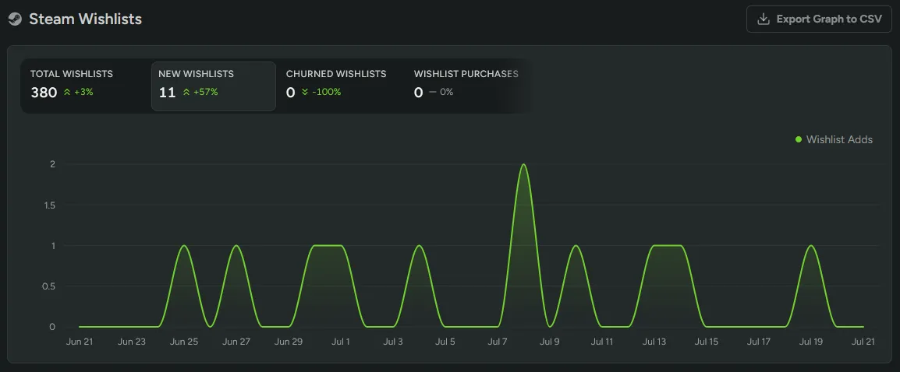Click the down-arrow icon beside -100%
Viewport: 900px width, 372px height.
coord(305,92)
